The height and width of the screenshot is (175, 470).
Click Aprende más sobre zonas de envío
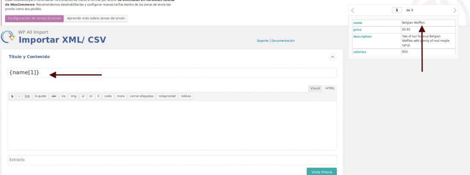[96, 18]
